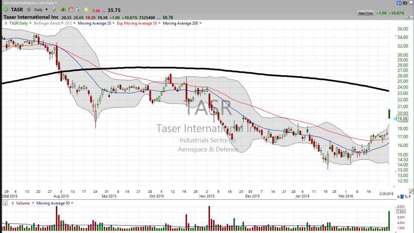Image resolution: width=414 pixels, height=233 pixels.
Task: Expand Moving Average 200 options
Action: pos(201,23)
